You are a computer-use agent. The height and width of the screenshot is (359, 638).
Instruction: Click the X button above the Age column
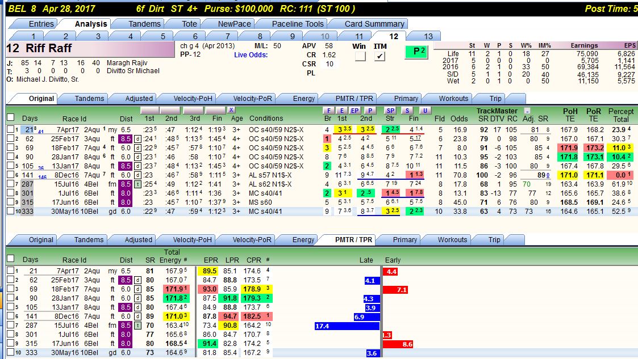(x=231, y=110)
